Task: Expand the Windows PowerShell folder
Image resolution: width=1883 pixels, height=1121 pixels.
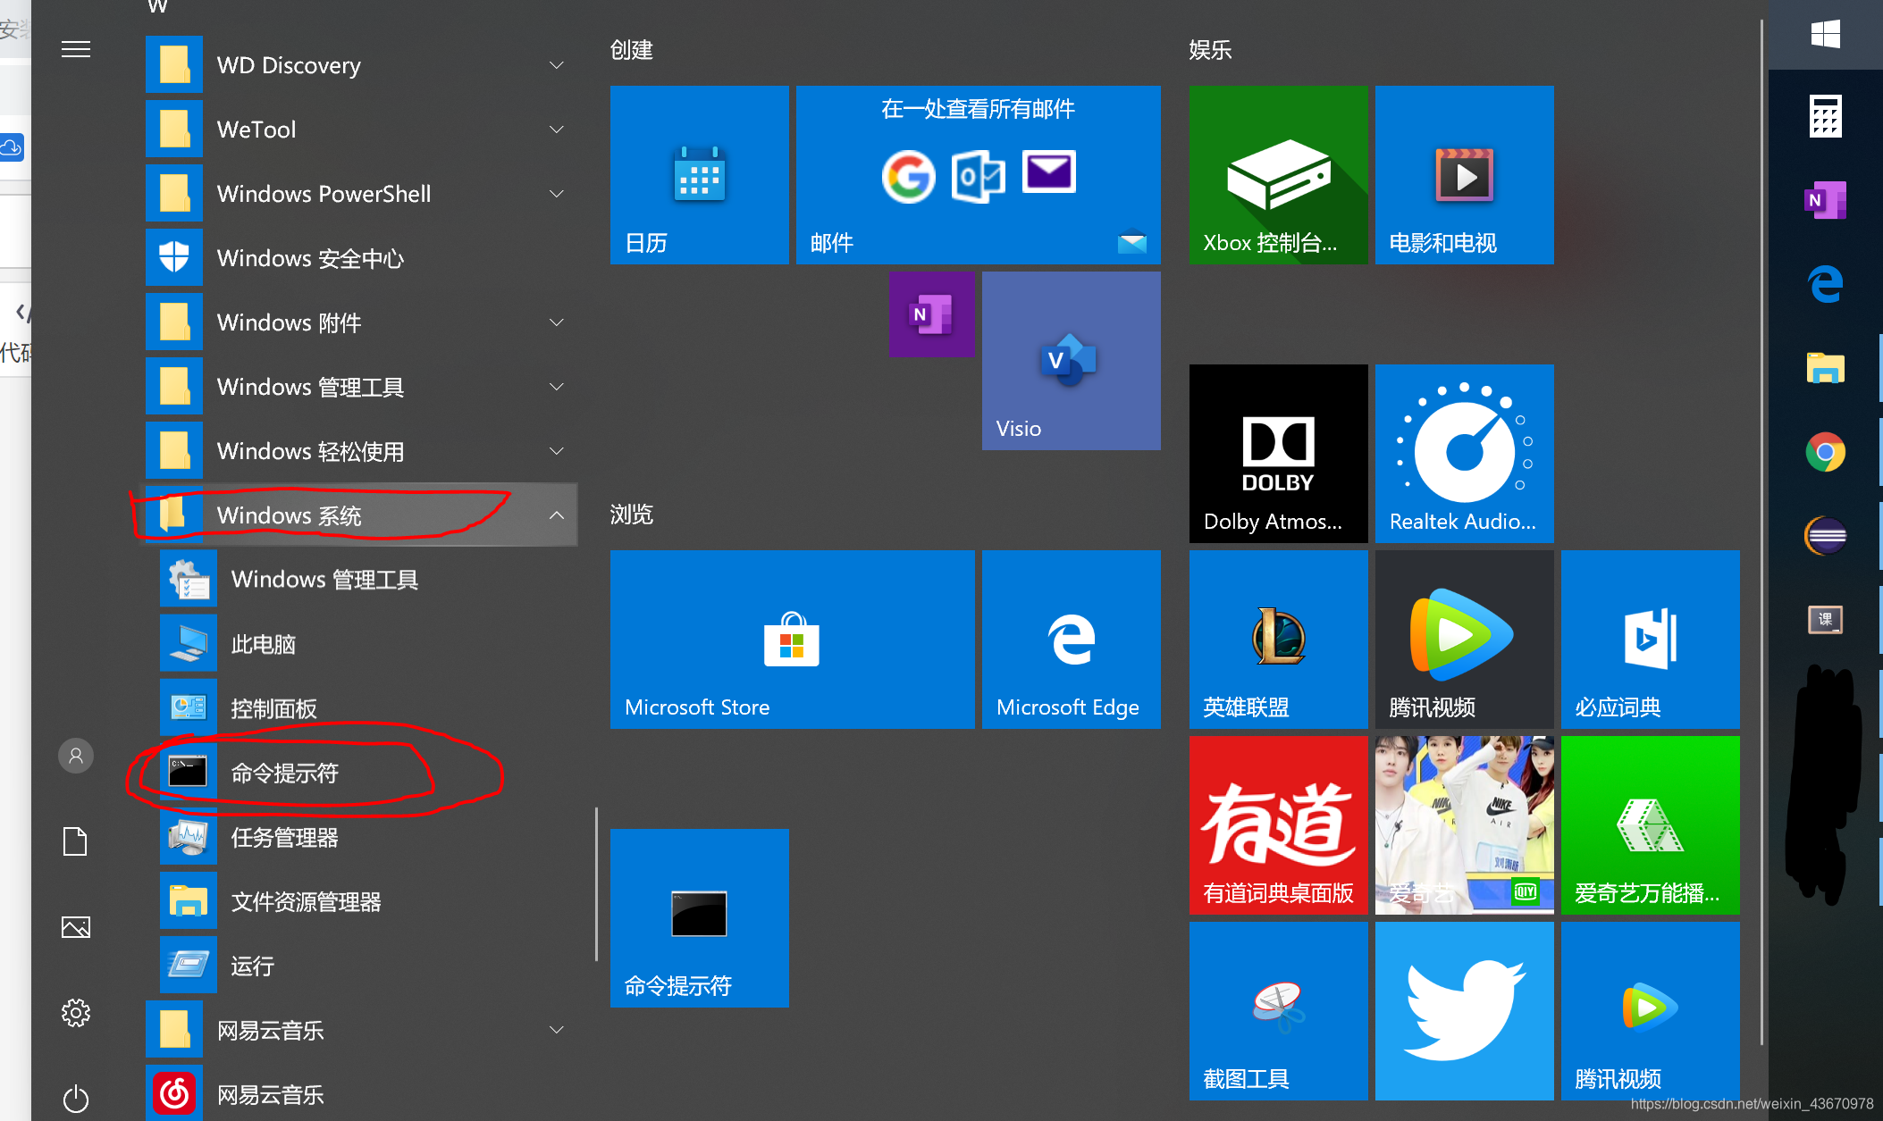Action: tap(556, 194)
